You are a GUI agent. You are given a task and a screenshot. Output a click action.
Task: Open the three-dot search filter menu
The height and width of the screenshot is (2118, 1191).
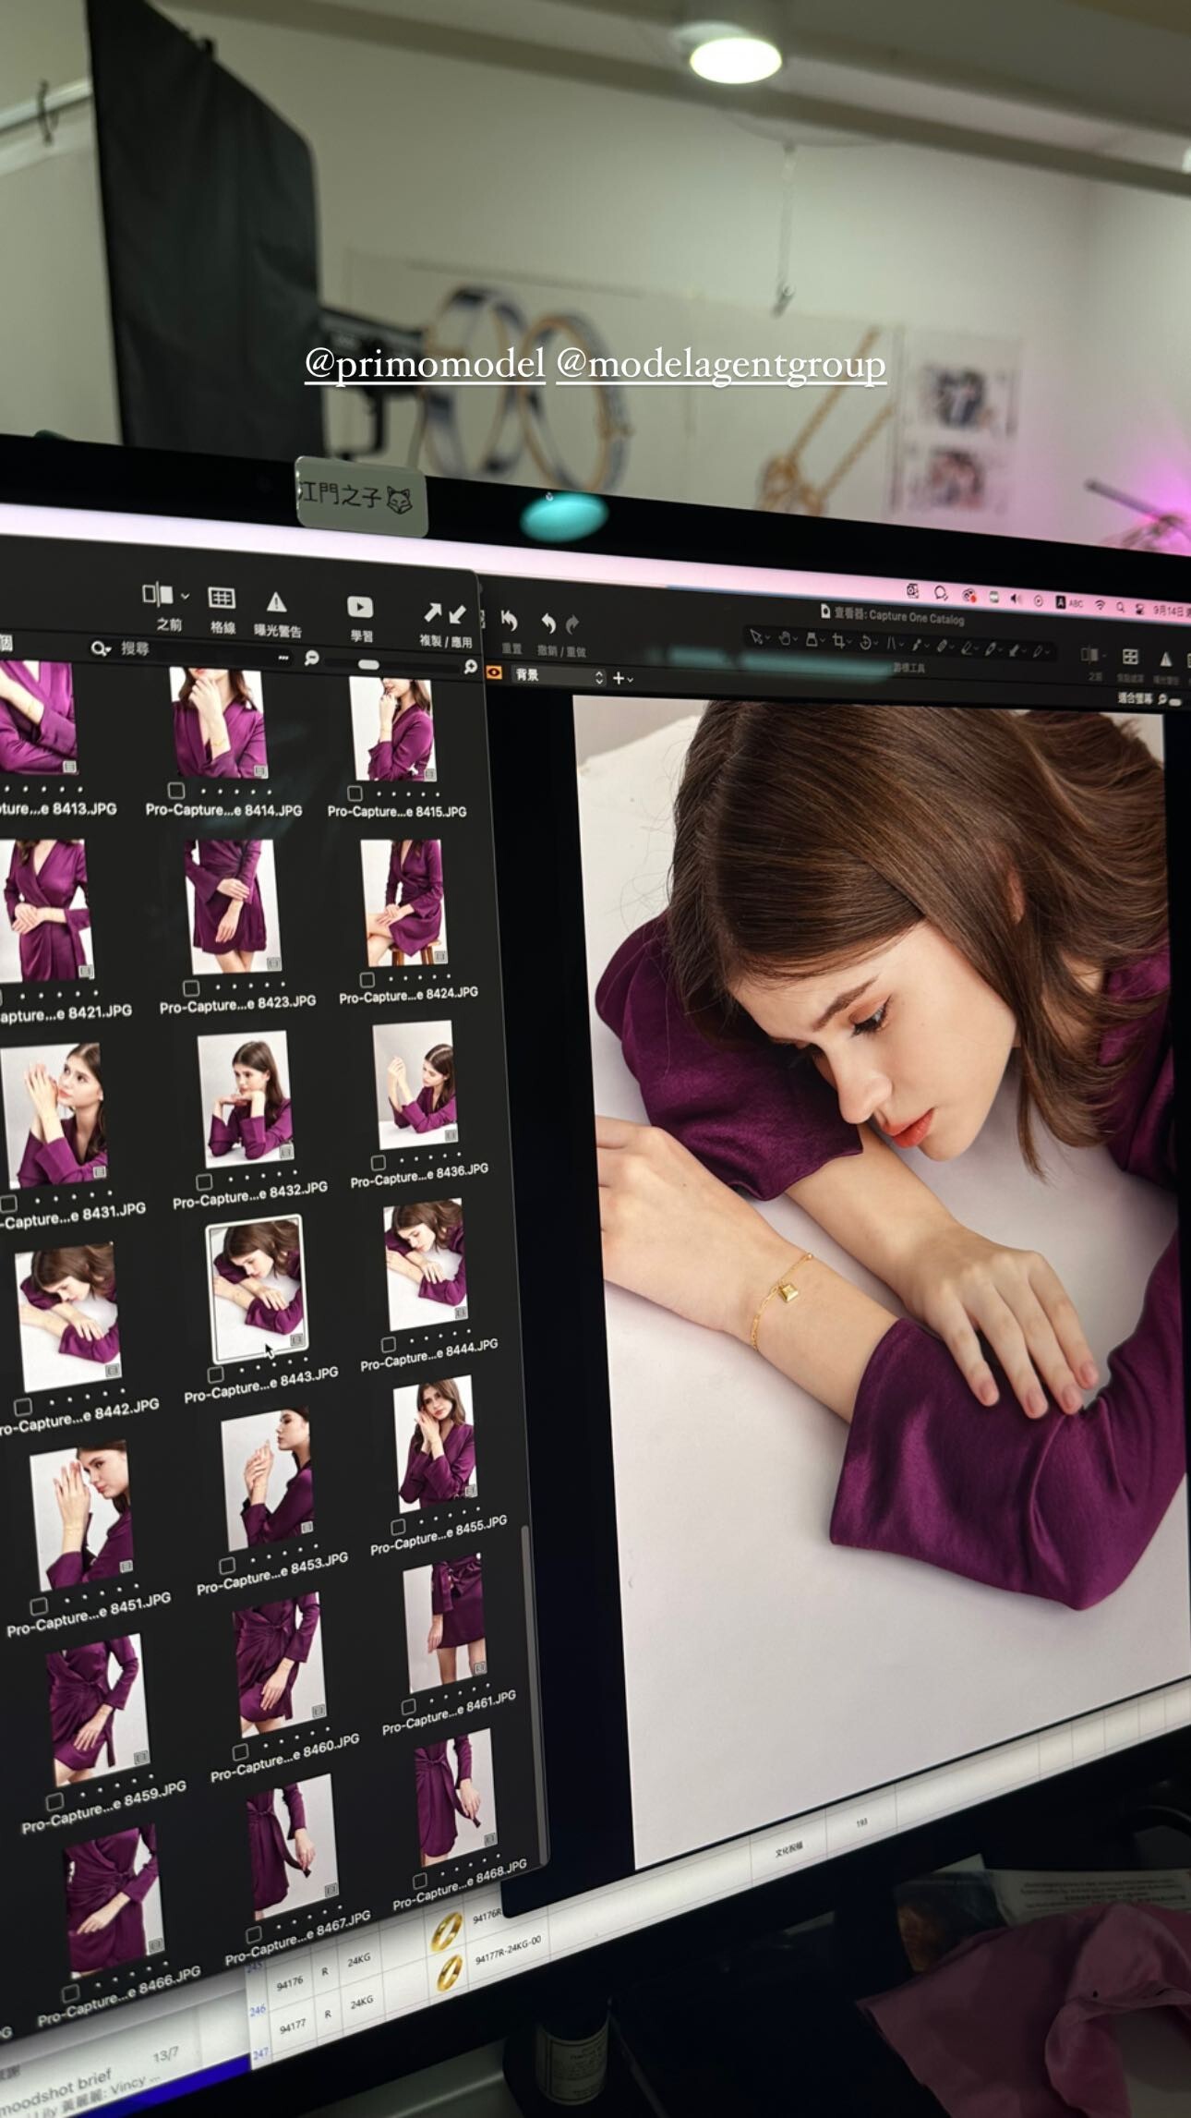pyautogui.click(x=283, y=657)
